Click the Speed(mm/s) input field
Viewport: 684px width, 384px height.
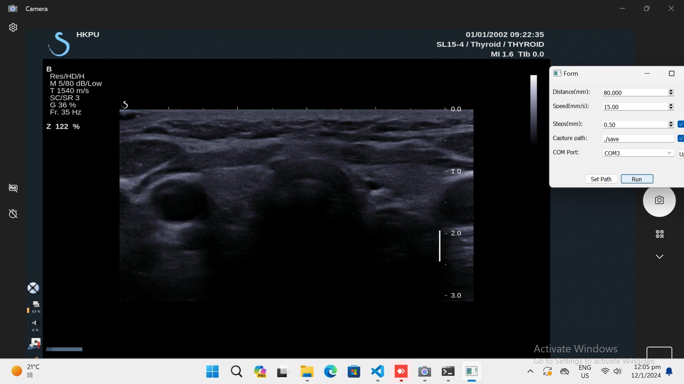635,107
